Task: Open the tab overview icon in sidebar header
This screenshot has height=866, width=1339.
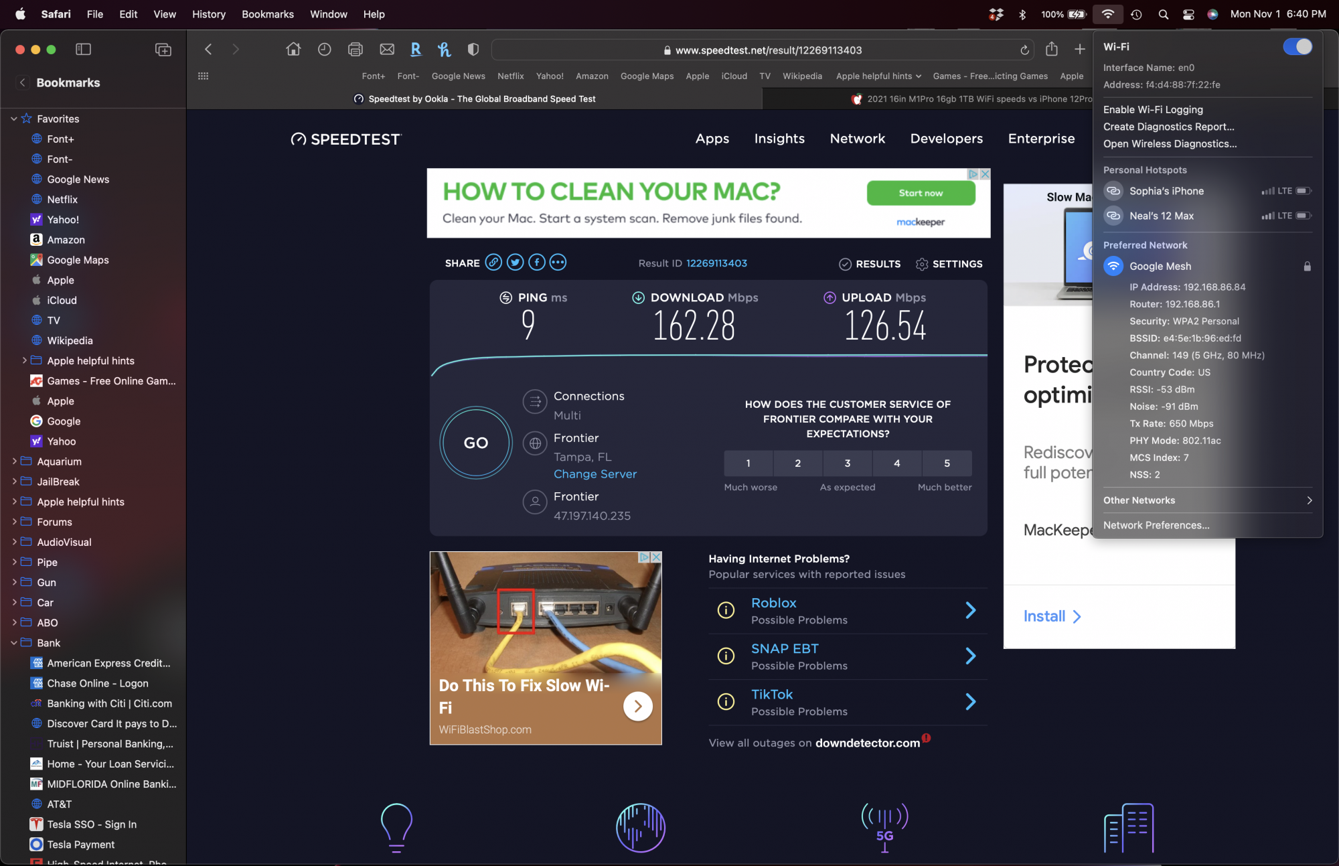Action: point(163,50)
